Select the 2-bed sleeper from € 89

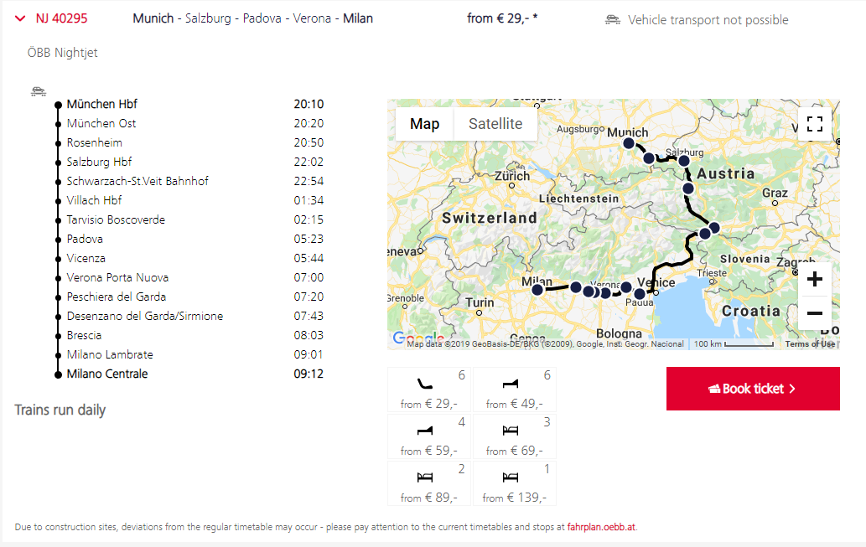tap(429, 483)
